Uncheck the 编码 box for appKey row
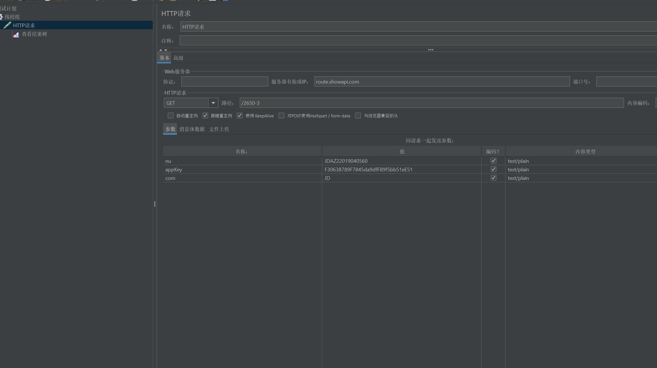Image resolution: width=657 pixels, height=368 pixels. point(493,169)
